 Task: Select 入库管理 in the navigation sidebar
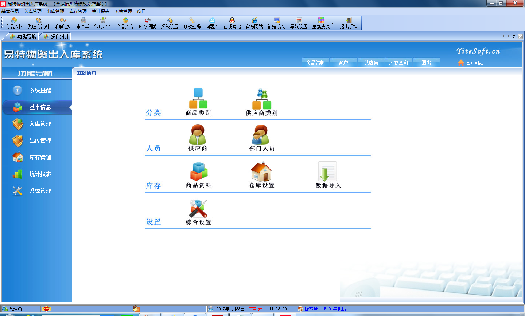click(x=37, y=124)
